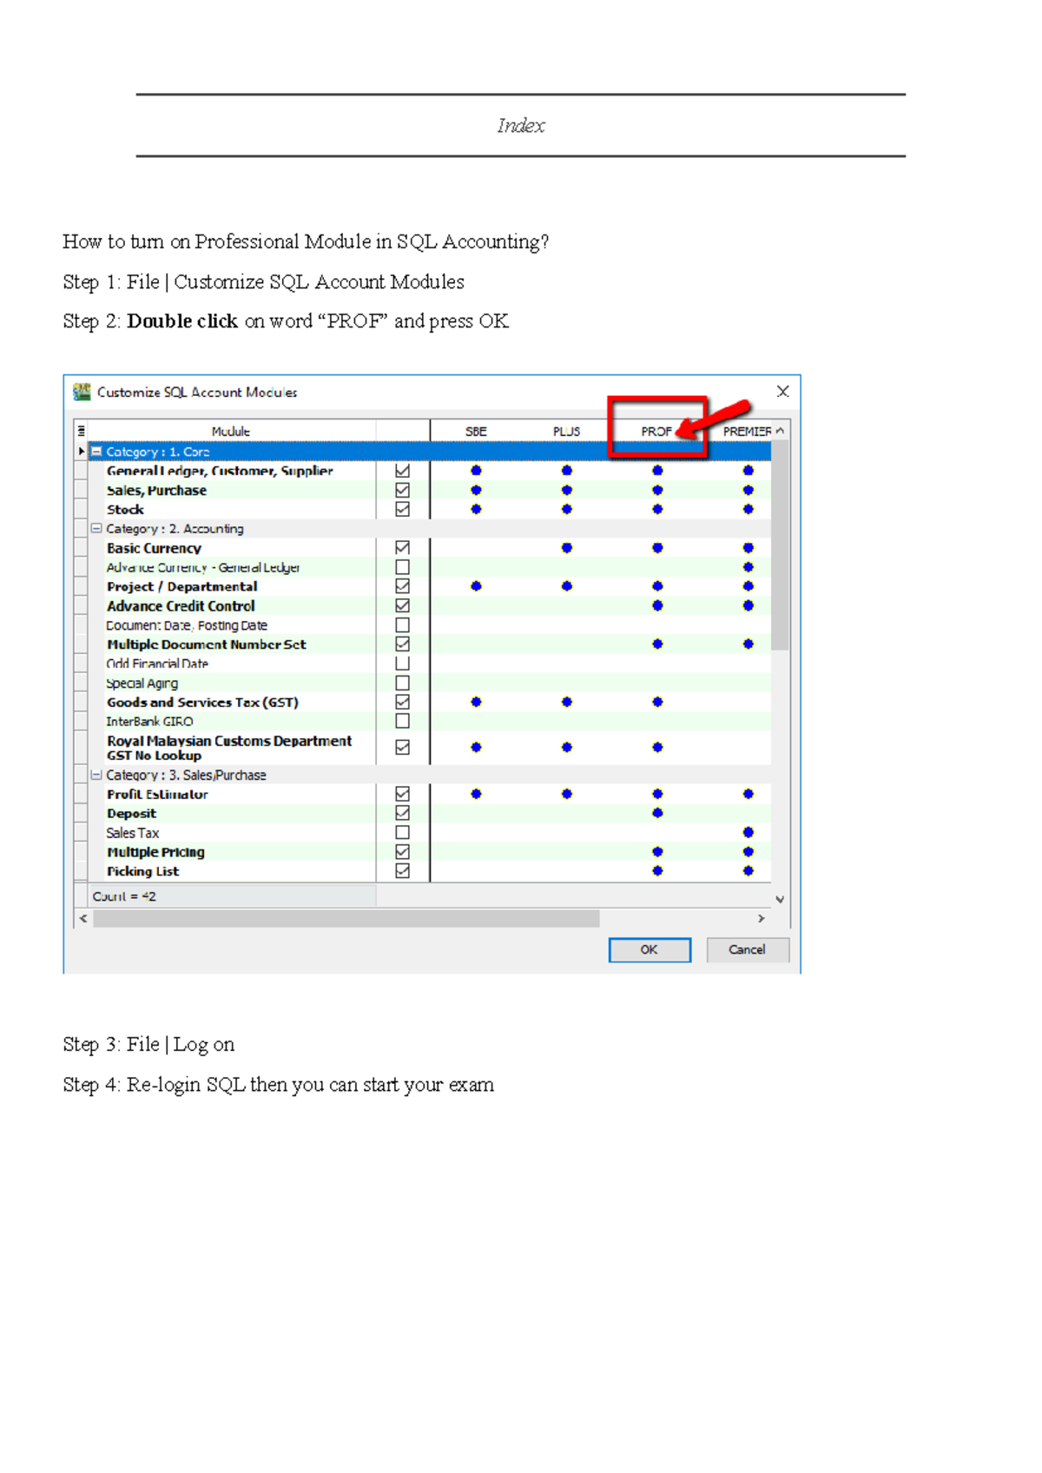Click the SQL Account app icon in title bar
Viewport: 1042px width, 1473px height.
(82, 392)
